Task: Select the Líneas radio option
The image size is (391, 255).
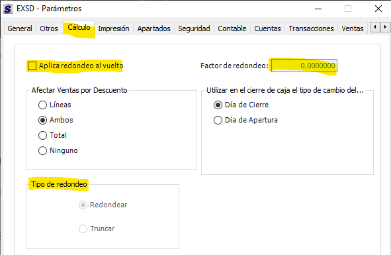Action: 42,105
